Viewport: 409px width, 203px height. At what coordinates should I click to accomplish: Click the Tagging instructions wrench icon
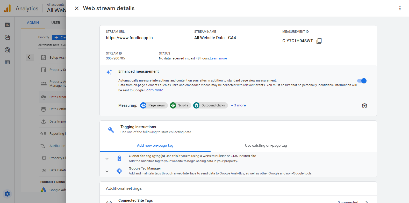111,130
